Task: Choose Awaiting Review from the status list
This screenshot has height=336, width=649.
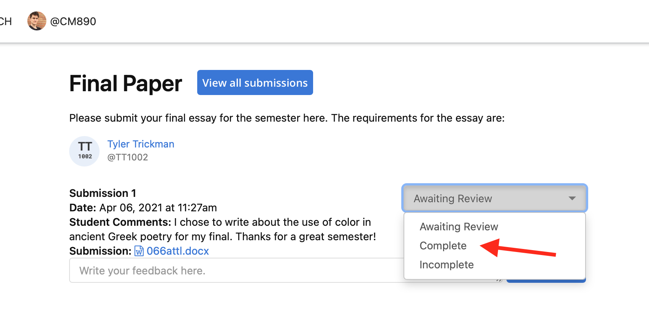Action: 459,227
